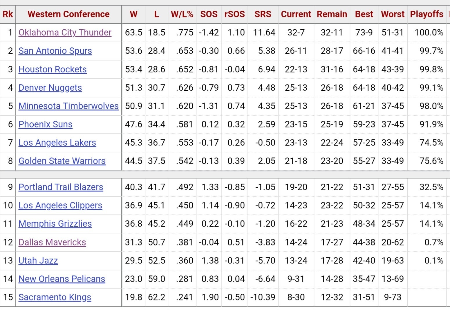Screen dimensions: 450x310
Task: Sort by the SRS column header
Action: (263, 14)
